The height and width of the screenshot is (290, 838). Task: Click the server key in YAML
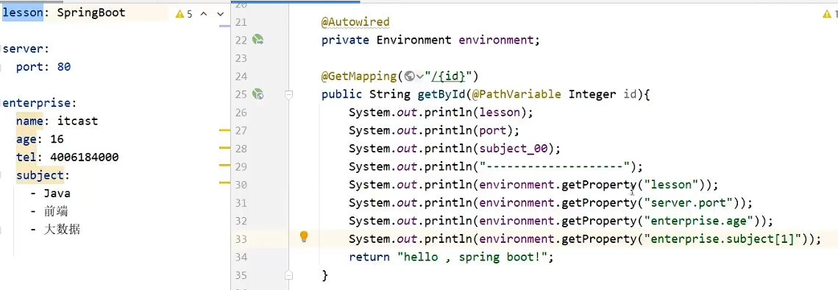tap(24, 49)
